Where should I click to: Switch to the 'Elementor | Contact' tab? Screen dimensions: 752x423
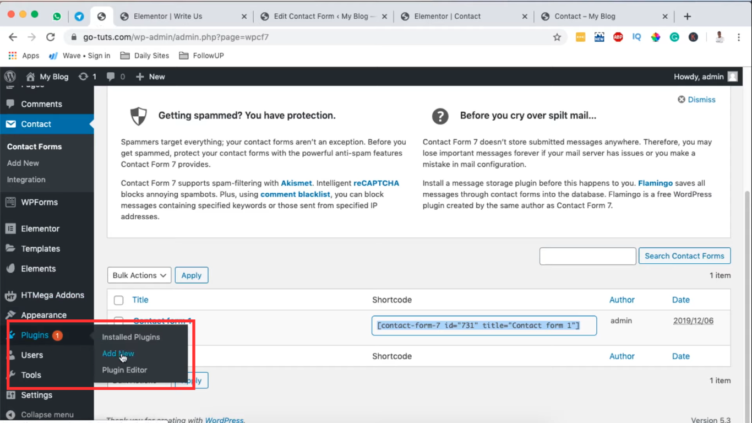(464, 17)
